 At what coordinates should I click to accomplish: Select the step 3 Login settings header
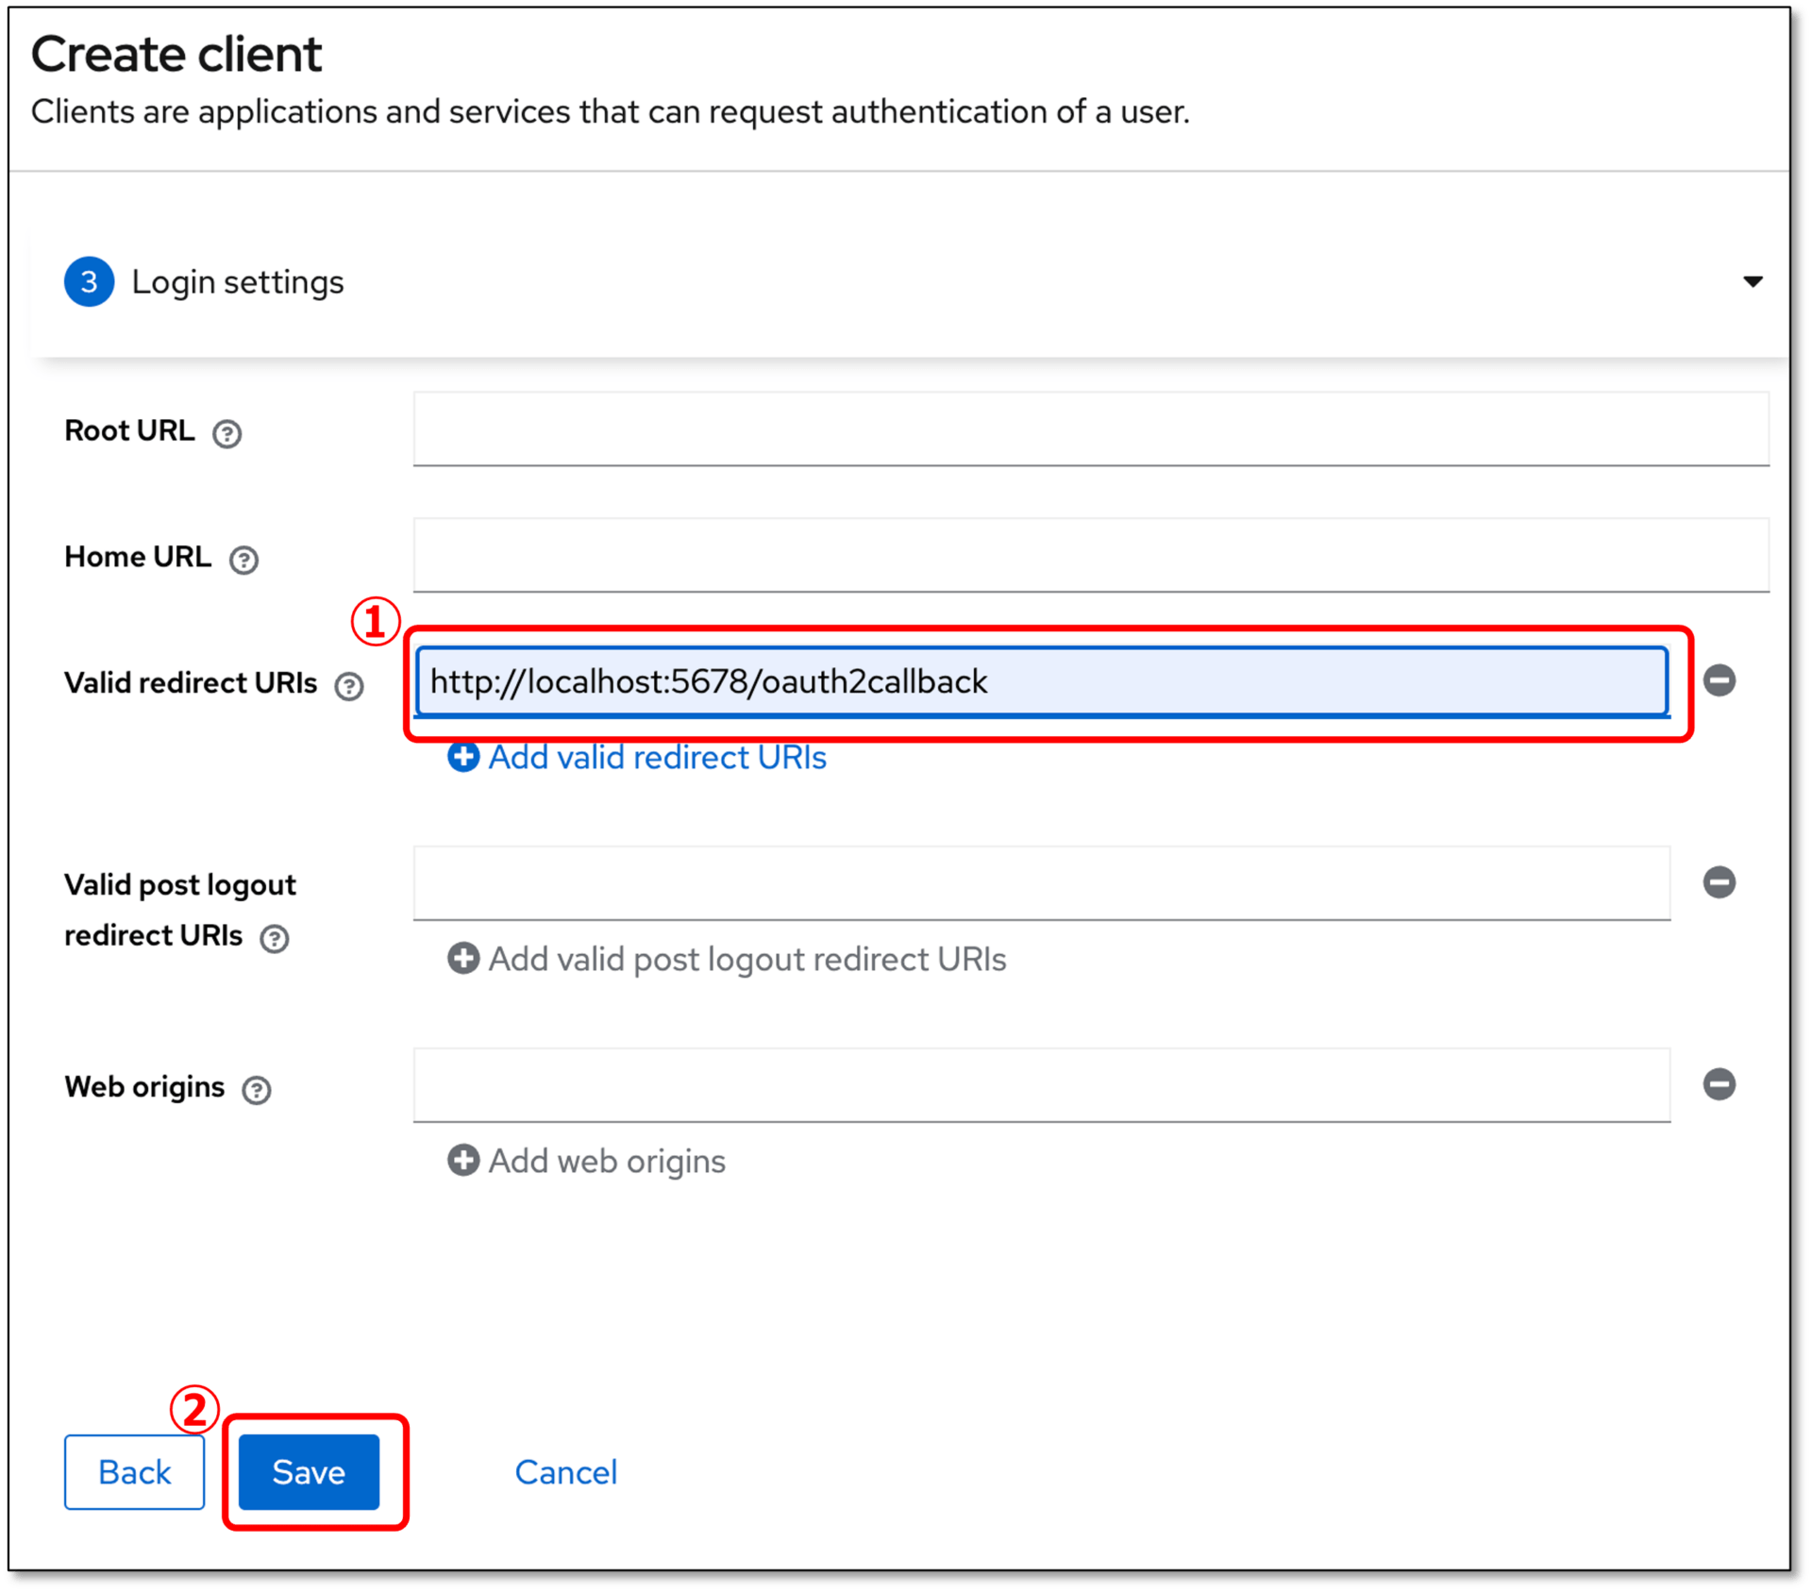point(236,282)
